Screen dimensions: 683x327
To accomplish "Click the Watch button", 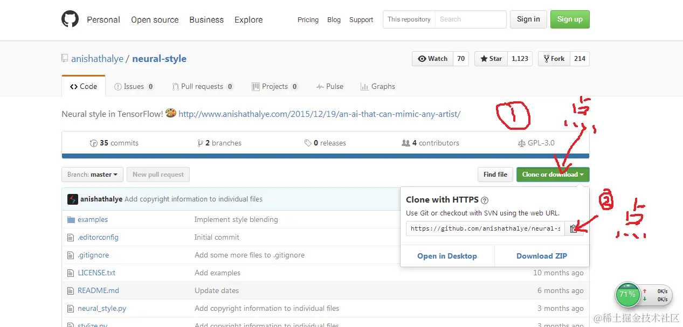I will coord(432,59).
